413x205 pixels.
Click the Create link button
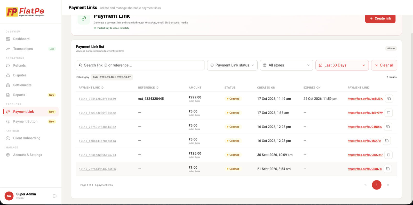[380, 19]
